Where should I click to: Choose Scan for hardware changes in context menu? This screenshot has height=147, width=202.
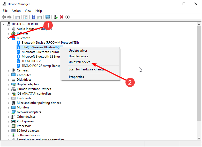tap(90, 69)
